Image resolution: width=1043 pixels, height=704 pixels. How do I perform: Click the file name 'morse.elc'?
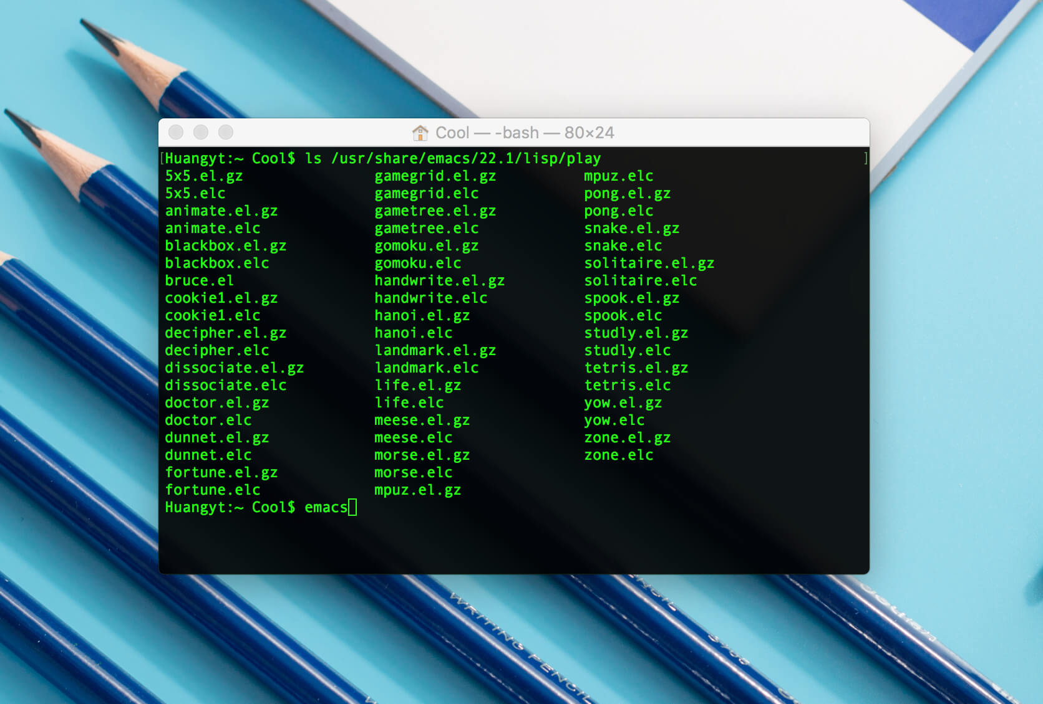tap(414, 472)
